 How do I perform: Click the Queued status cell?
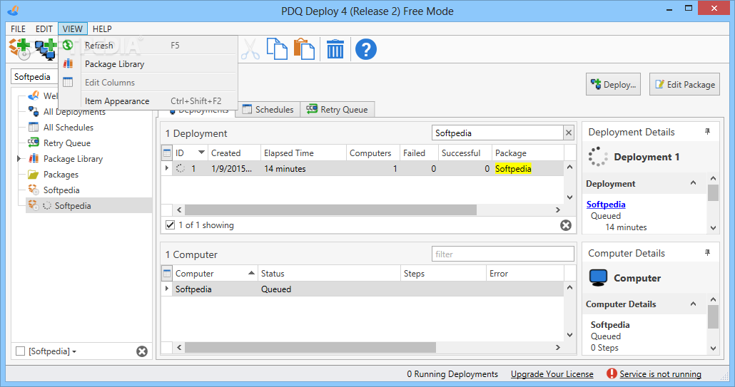pyautogui.click(x=276, y=289)
